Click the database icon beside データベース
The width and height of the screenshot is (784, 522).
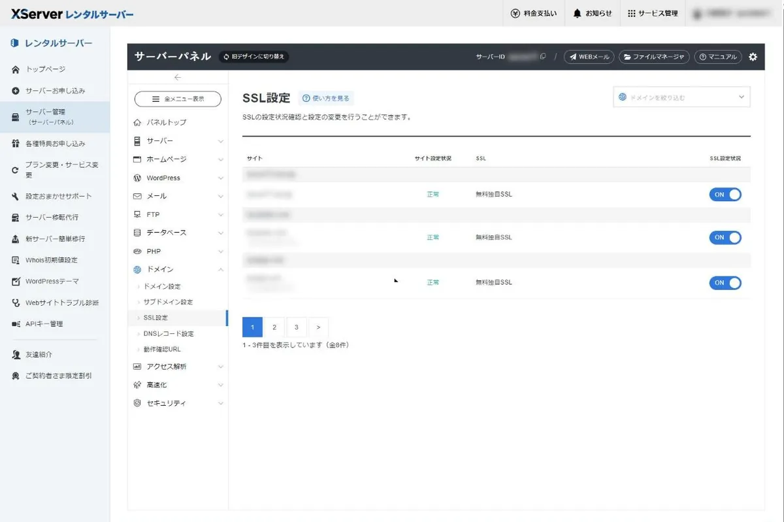point(137,233)
